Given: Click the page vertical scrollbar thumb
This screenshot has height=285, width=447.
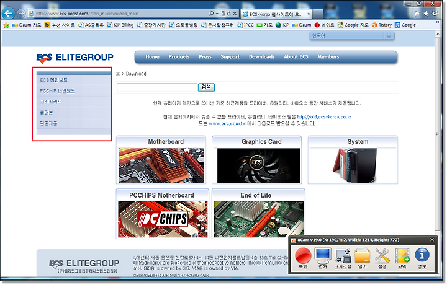Looking at the screenshot, I should pyautogui.click(x=438, y=134).
